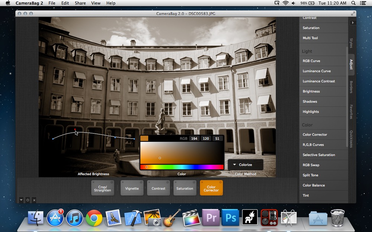372x232 pixels.
Task: Click the tray's global power icon
Action: coord(28,200)
